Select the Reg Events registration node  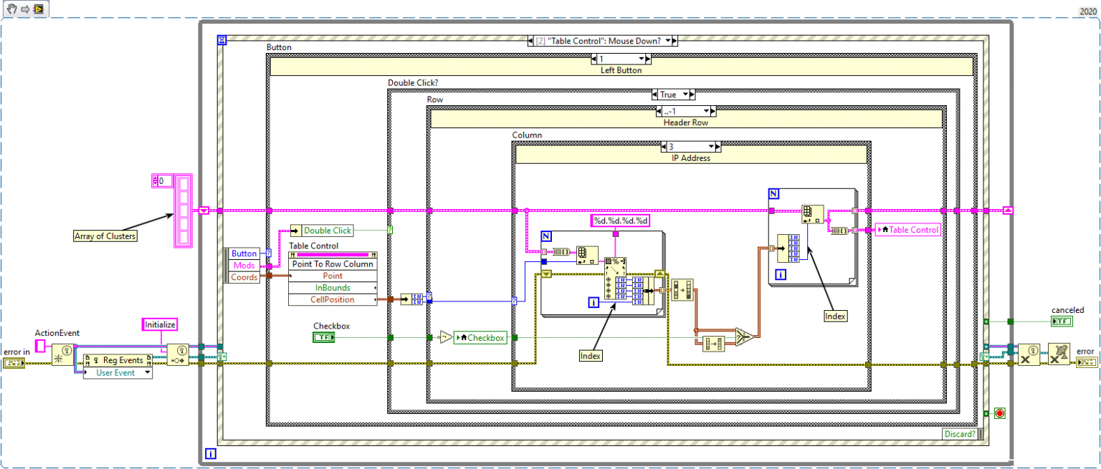(117, 360)
